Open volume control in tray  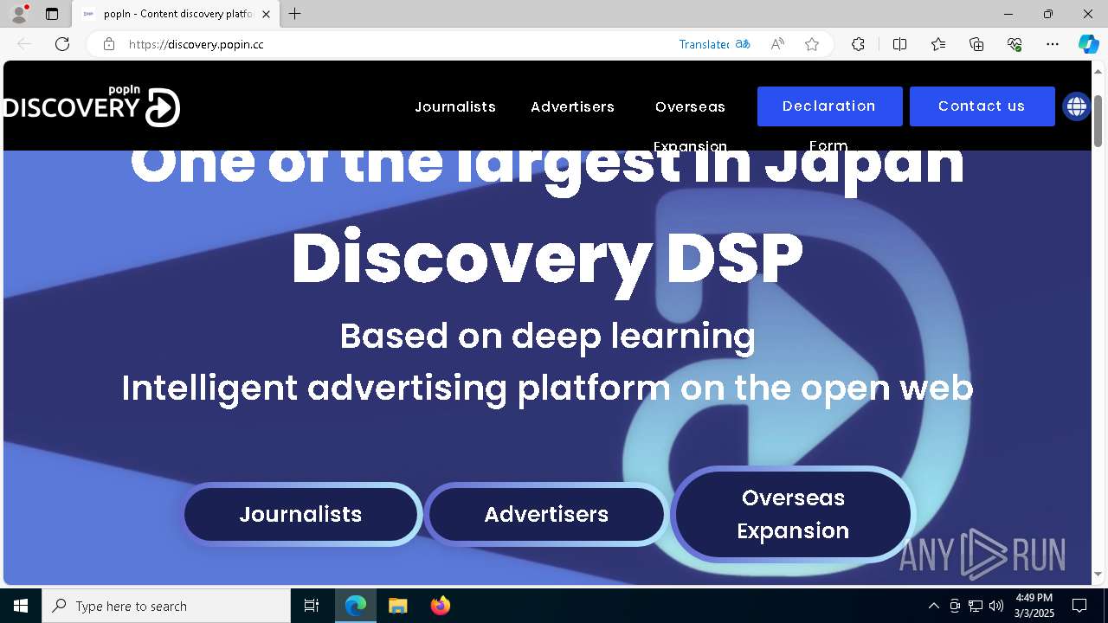[996, 606]
